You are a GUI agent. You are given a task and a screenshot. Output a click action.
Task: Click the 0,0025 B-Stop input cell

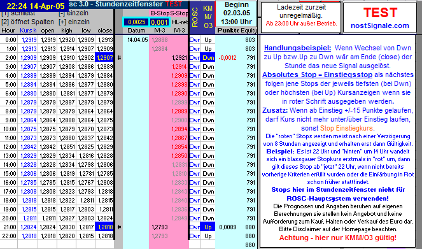tap(137, 22)
